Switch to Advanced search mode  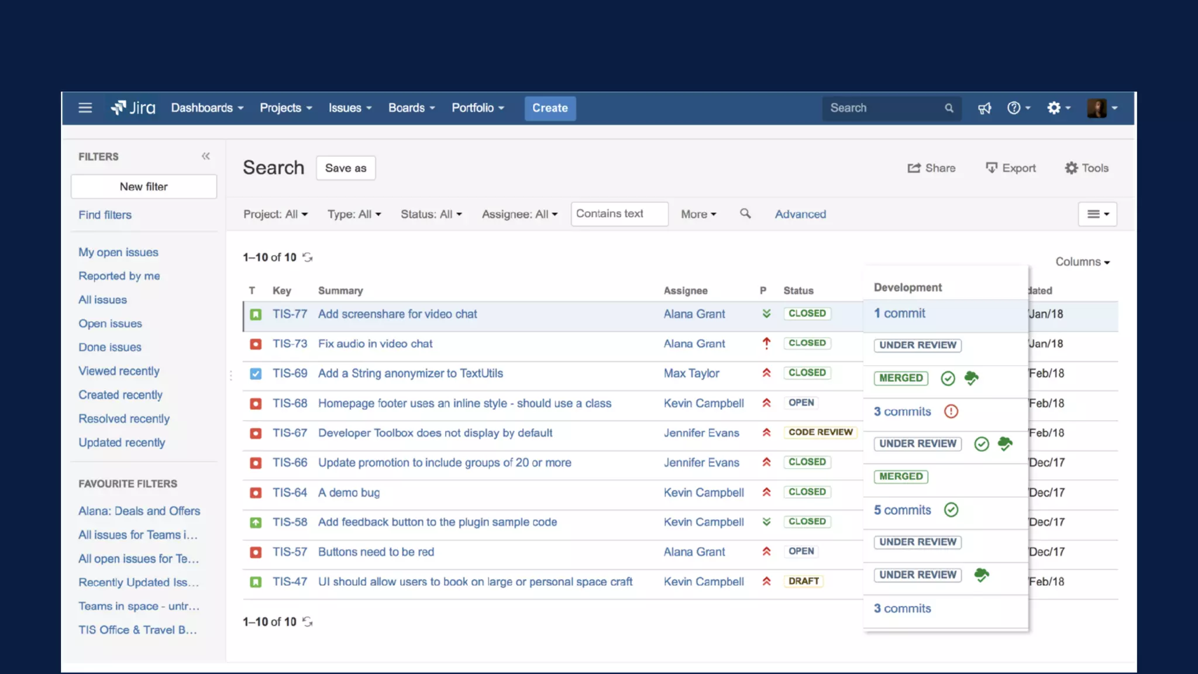coord(800,214)
